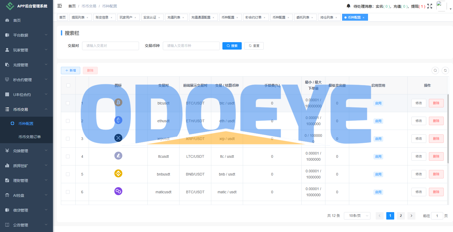Collapse 币币交易 menu chevron
Viewport: 453px width, 232px height.
(x=46, y=109)
